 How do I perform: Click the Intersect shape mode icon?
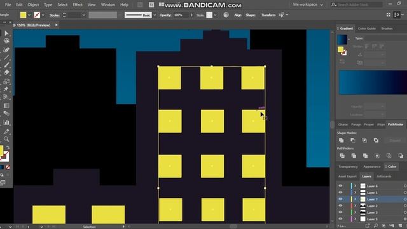pos(364,140)
